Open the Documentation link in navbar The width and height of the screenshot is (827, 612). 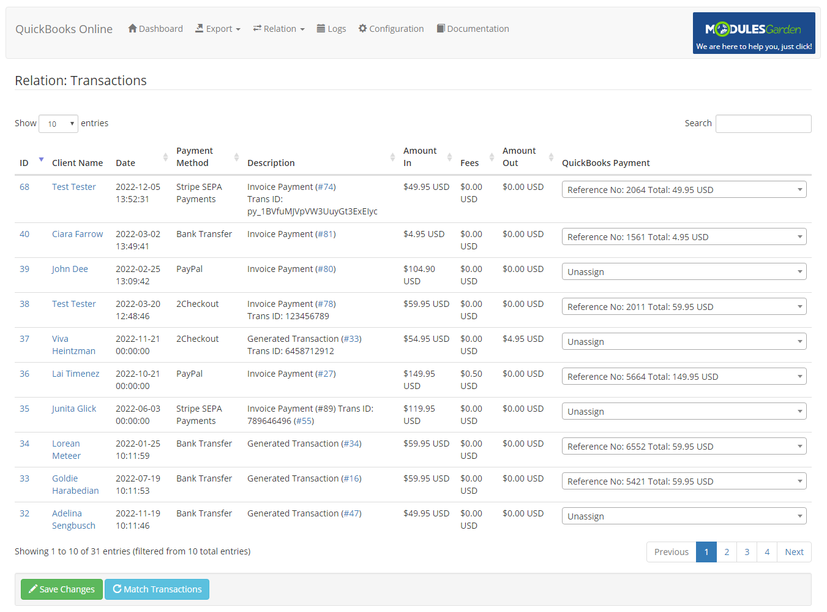point(473,29)
